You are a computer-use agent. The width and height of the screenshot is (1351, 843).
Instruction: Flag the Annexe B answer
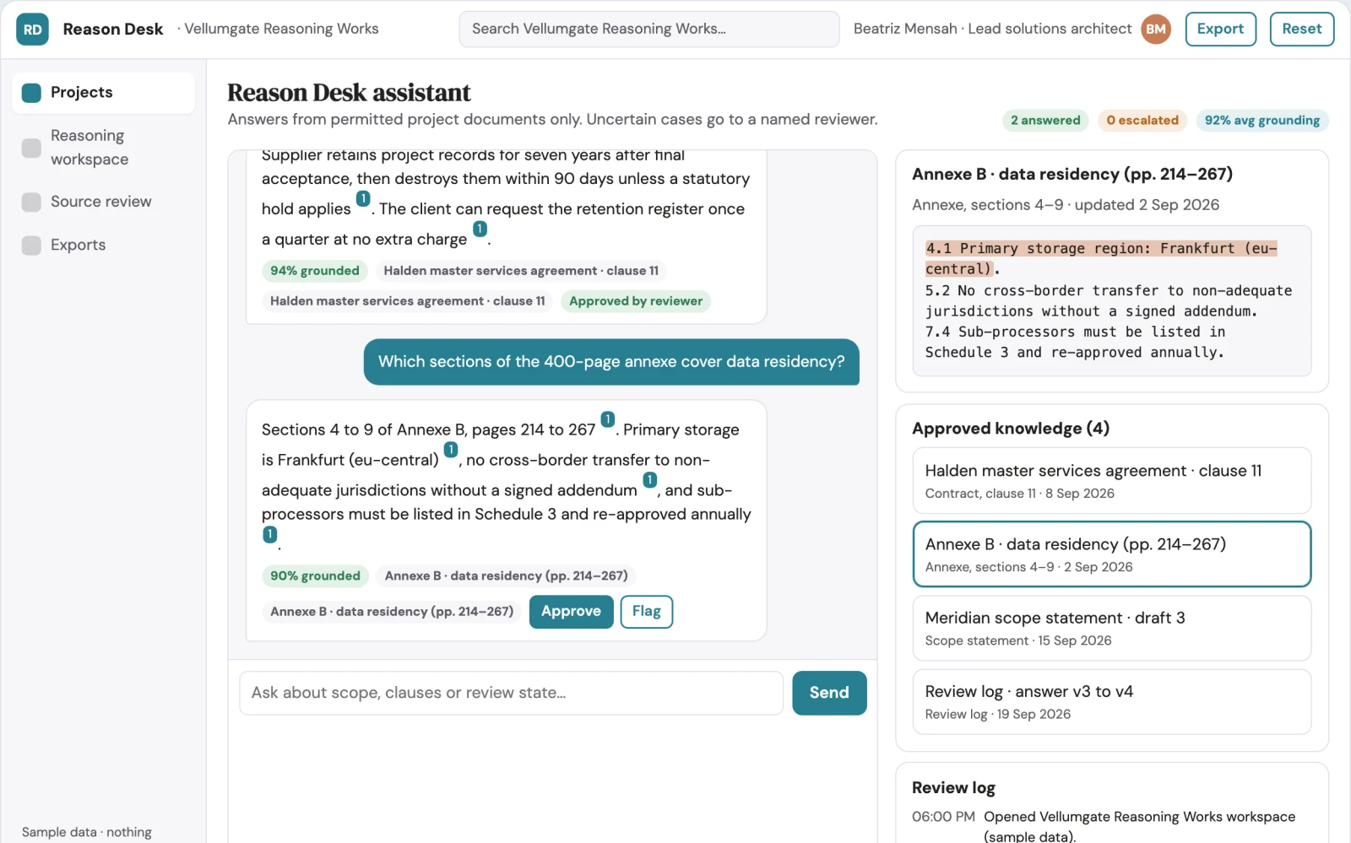pos(646,612)
